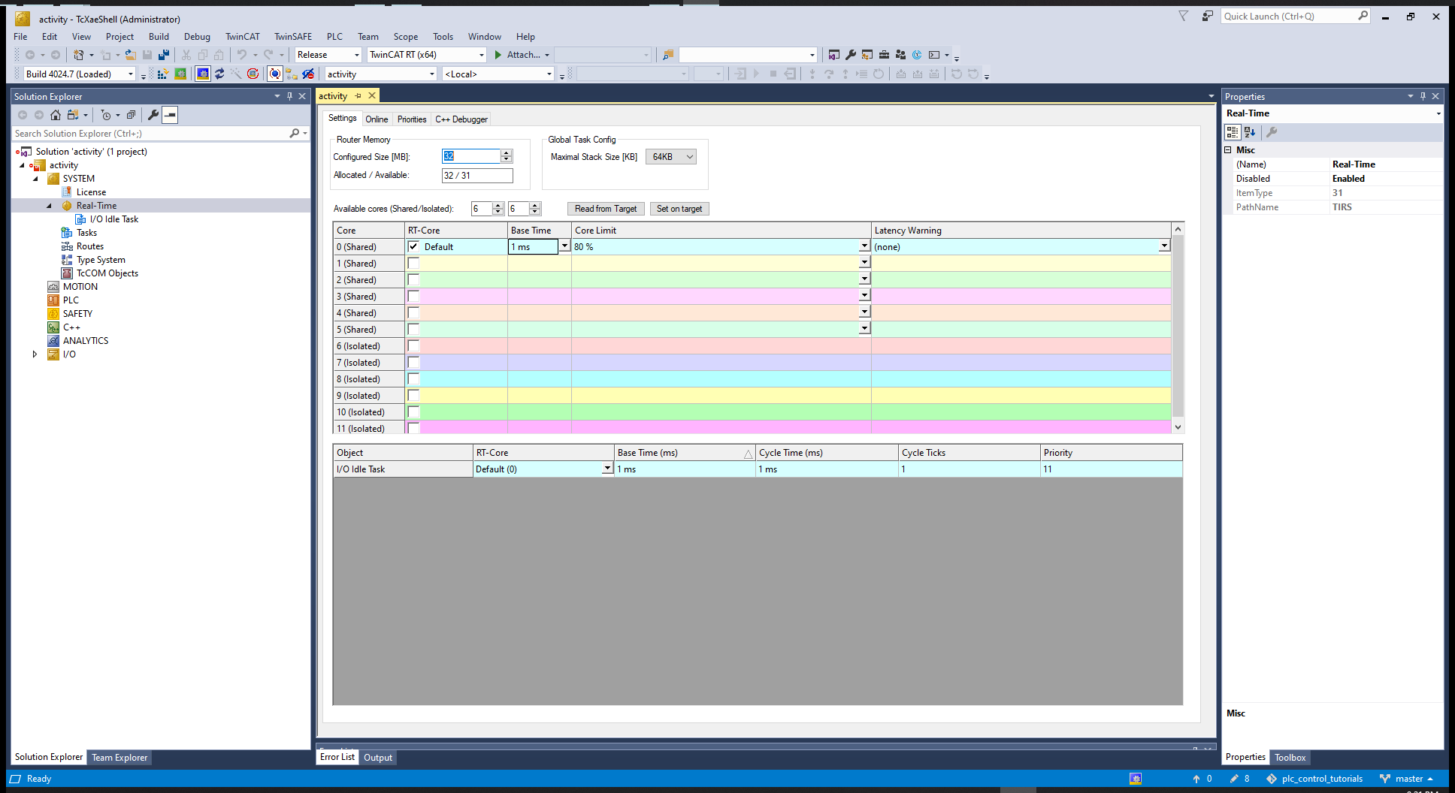
Task: Click the Configured Size router memory field
Action: pyautogui.click(x=470, y=156)
